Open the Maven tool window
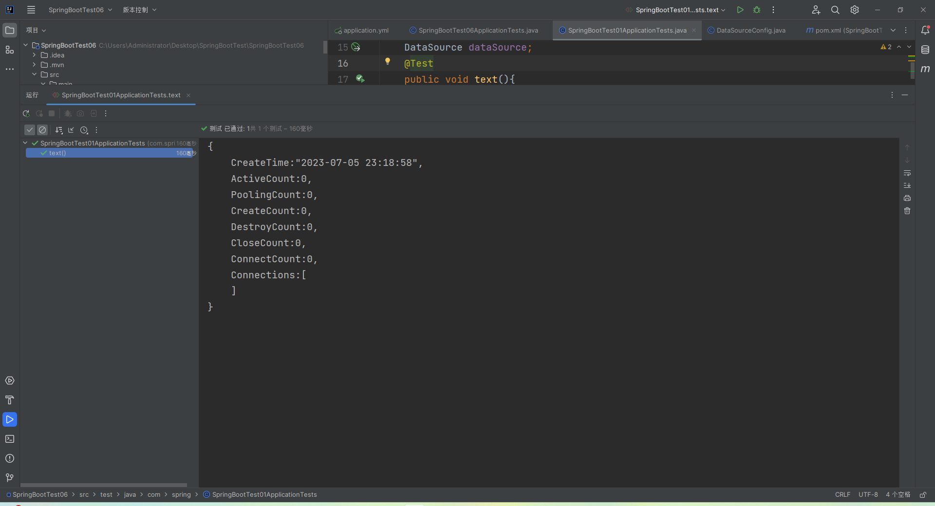This screenshot has width=935, height=506. point(925,69)
